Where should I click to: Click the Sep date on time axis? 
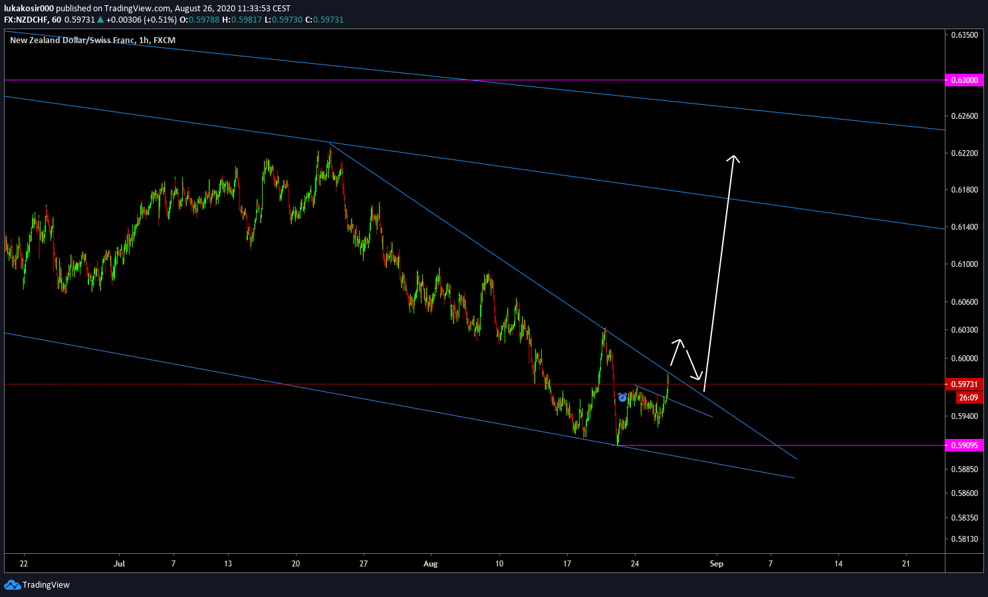click(716, 564)
